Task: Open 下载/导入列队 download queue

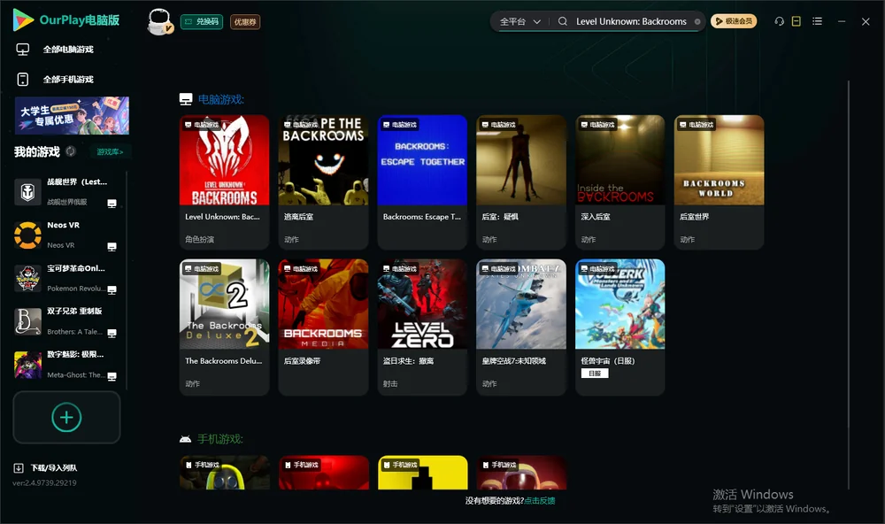Action: 46,467
